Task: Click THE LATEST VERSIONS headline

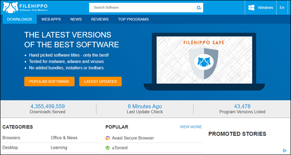Action: (71, 40)
